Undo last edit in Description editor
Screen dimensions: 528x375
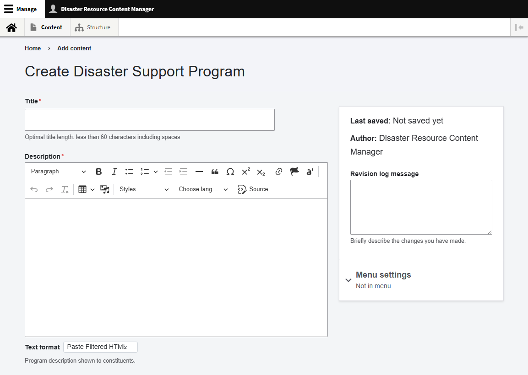pos(34,189)
